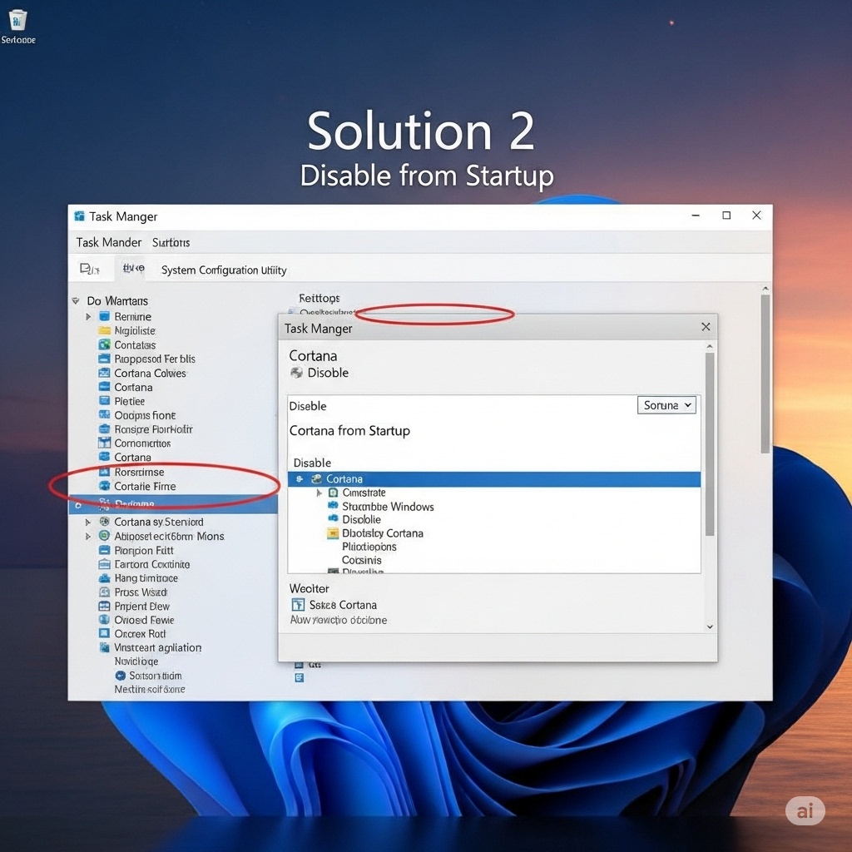
Task: Toggle the expander on highlighted Cortana row
Action: click(300, 478)
